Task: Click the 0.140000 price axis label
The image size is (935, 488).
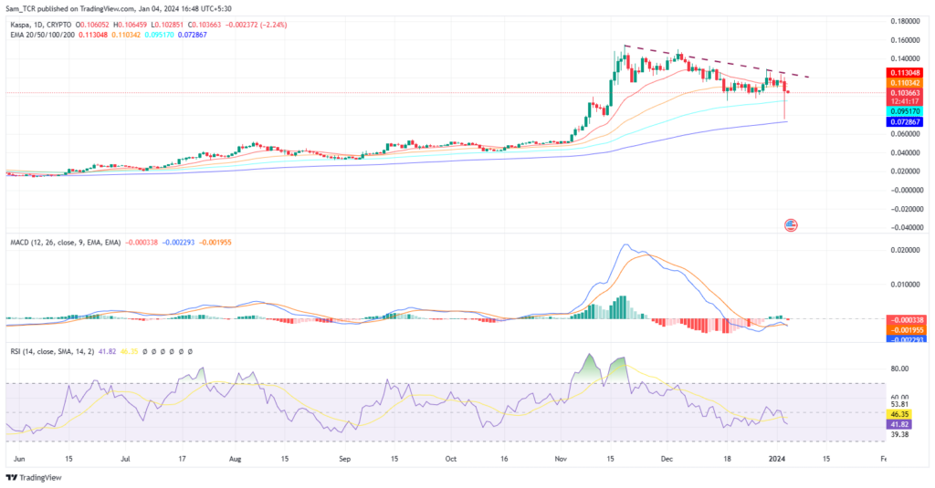Action: 905,59
